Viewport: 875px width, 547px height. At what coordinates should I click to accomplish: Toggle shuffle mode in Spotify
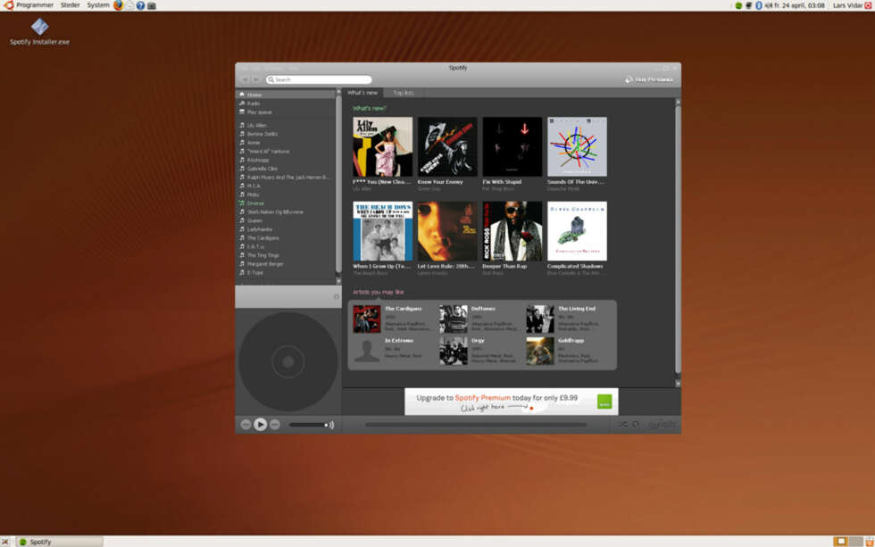[x=623, y=425]
